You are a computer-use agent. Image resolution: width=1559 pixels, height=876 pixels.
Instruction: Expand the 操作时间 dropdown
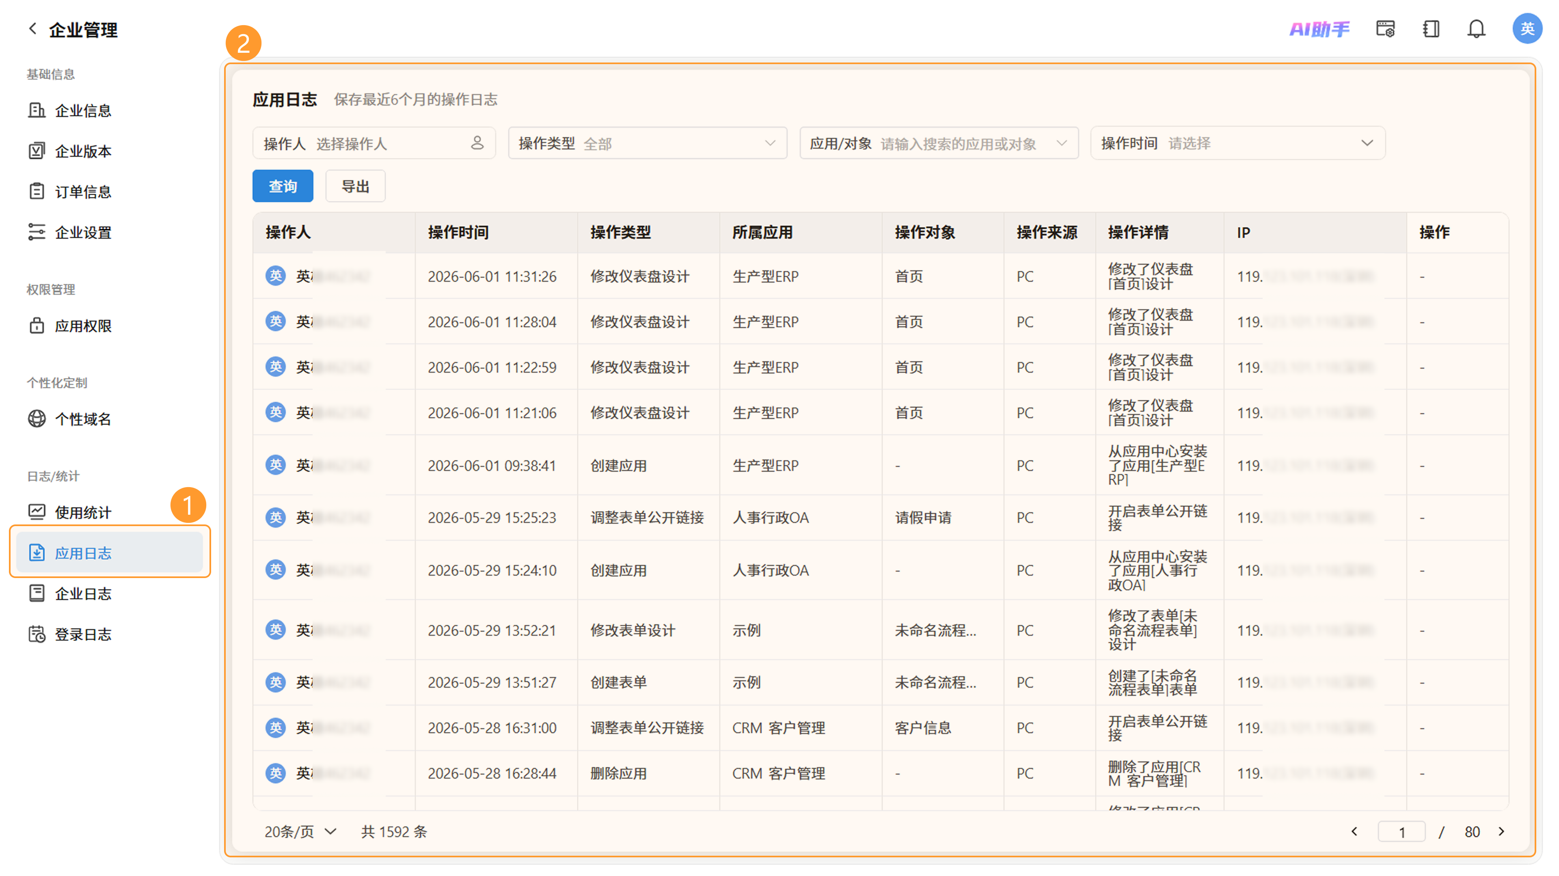(x=1237, y=143)
